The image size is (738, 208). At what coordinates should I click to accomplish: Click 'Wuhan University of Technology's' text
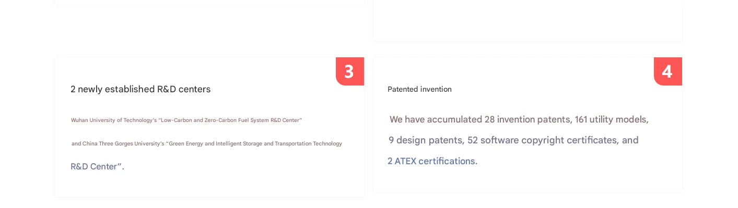[x=114, y=120]
